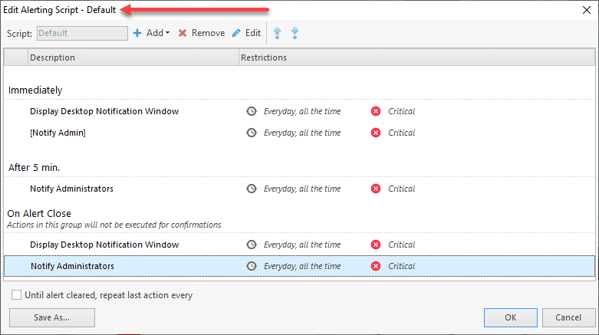
Task: Click the red Remove X icon
Action: point(183,33)
